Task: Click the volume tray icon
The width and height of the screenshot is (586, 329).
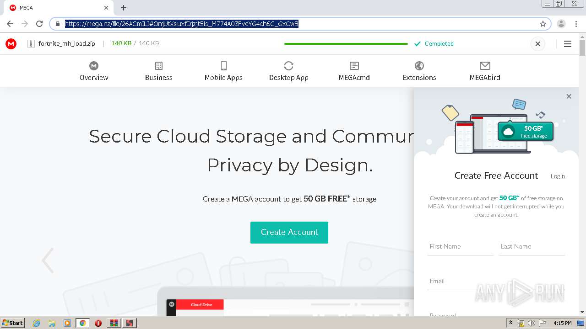Action: [532, 323]
